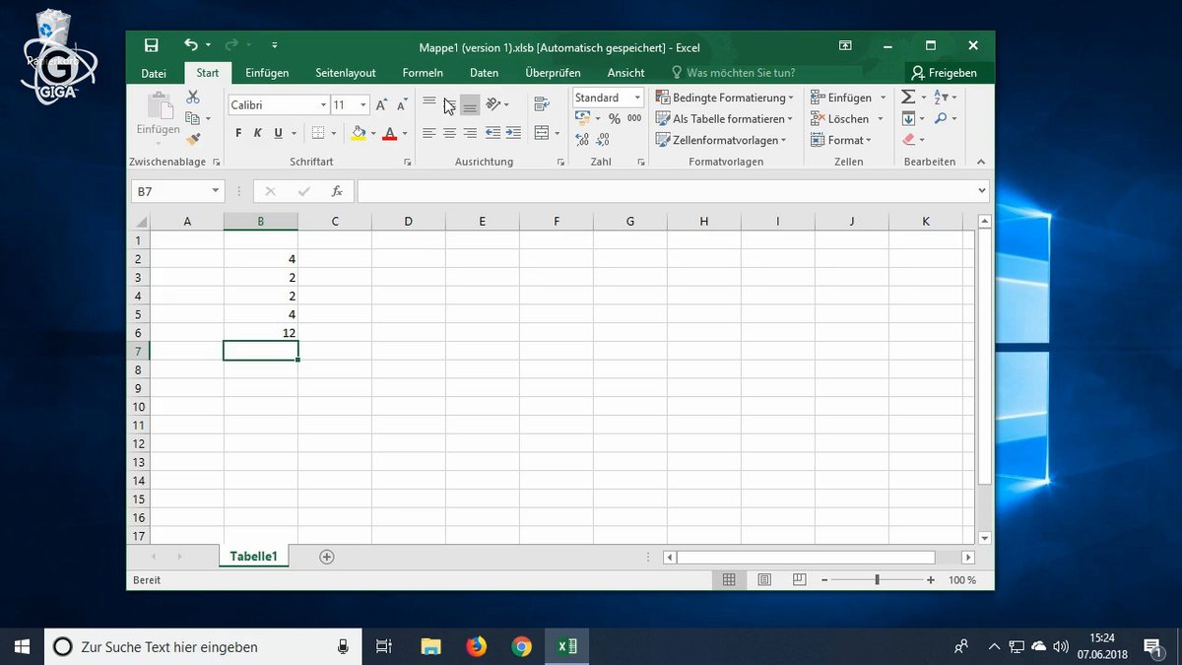
Task: Open the Bedingte Formatierung dropdown
Action: point(722,97)
